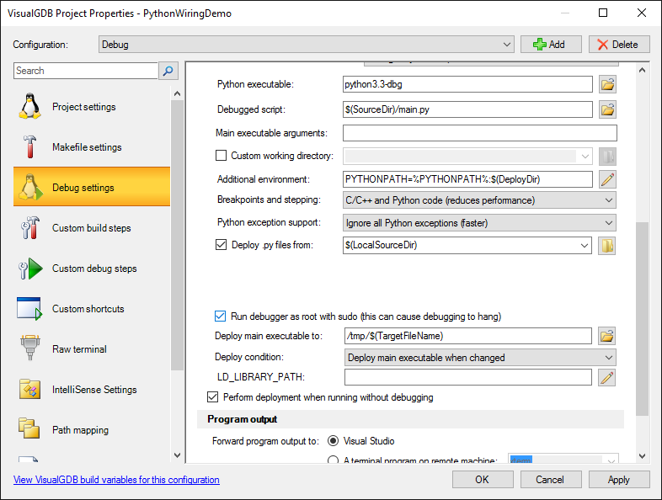Viewport: 662px width, 500px height.
Task: Click the Main executable arguments field
Action: point(480,133)
